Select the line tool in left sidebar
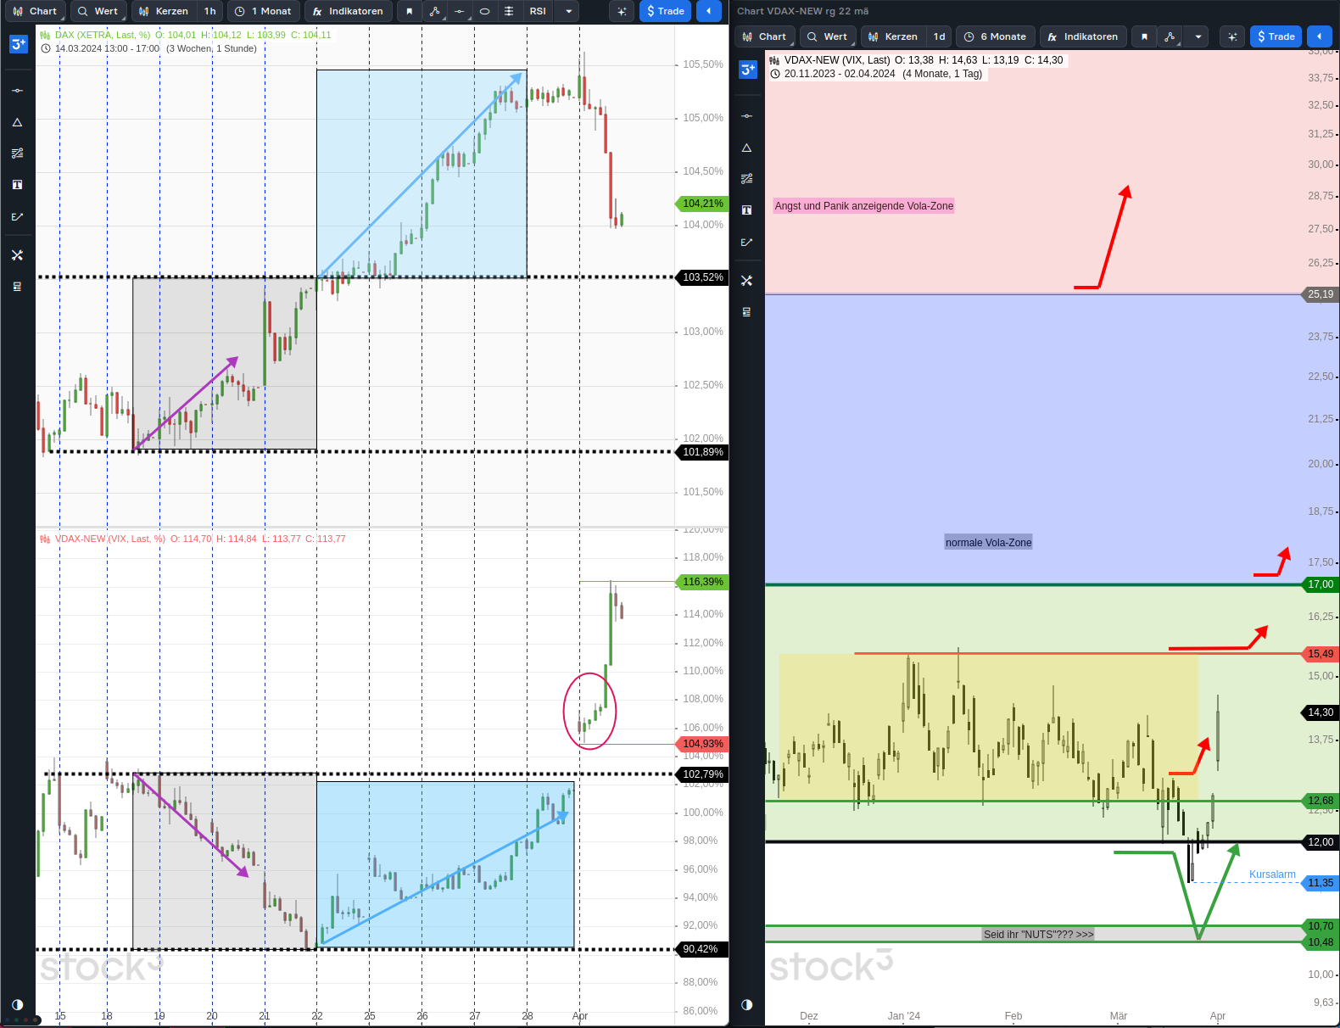The width and height of the screenshot is (1340, 1028). [17, 90]
